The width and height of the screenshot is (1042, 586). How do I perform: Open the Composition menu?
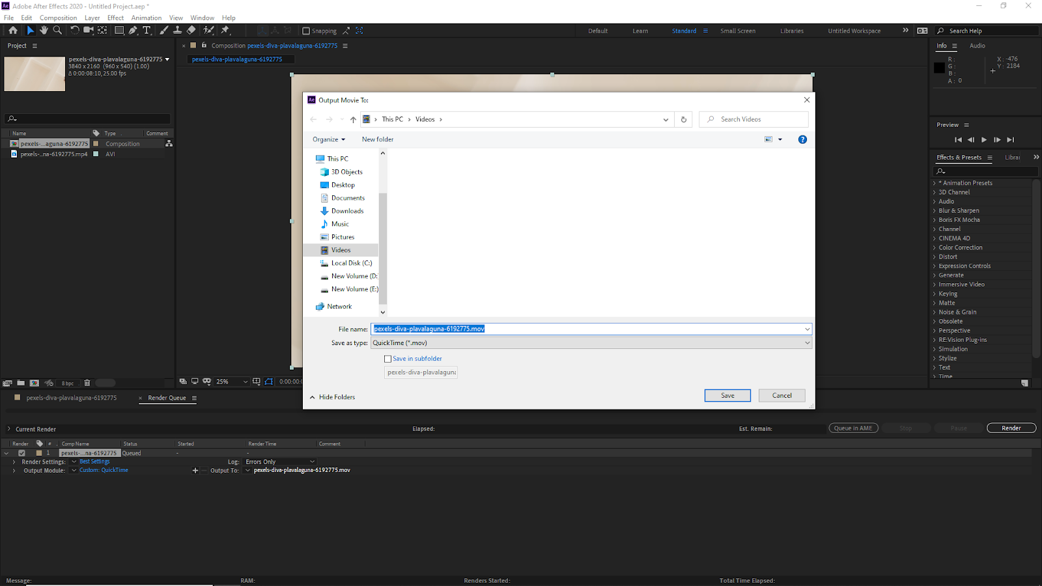point(58,18)
